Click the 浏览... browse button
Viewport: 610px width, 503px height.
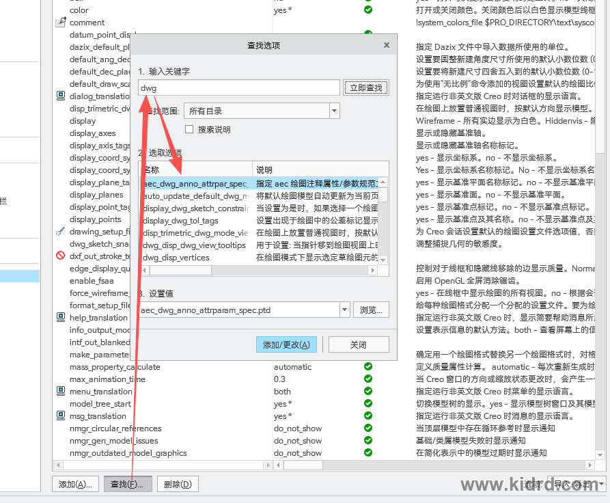click(371, 310)
